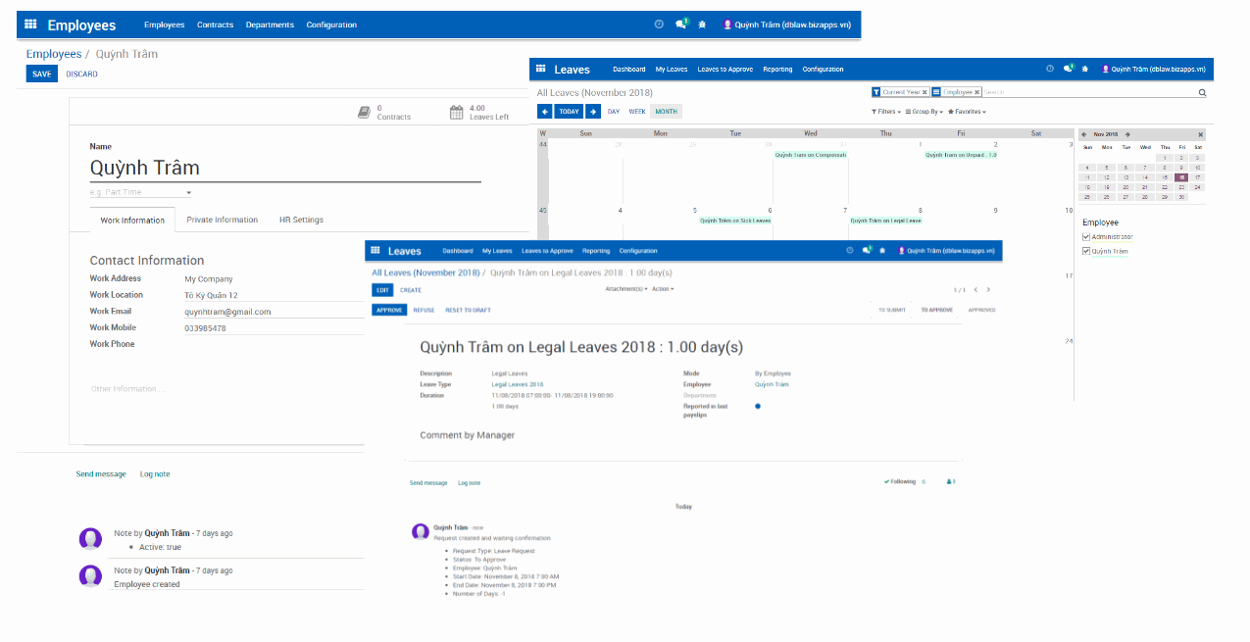Click the Reported in last payslips indicator
1250x642 pixels.
757,405
